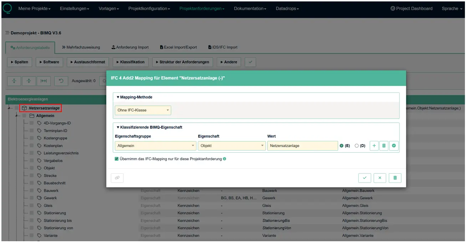Select the (D) radio option
Image resolution: width=466 pixels, height=243 pixels.
coord(357,146)
